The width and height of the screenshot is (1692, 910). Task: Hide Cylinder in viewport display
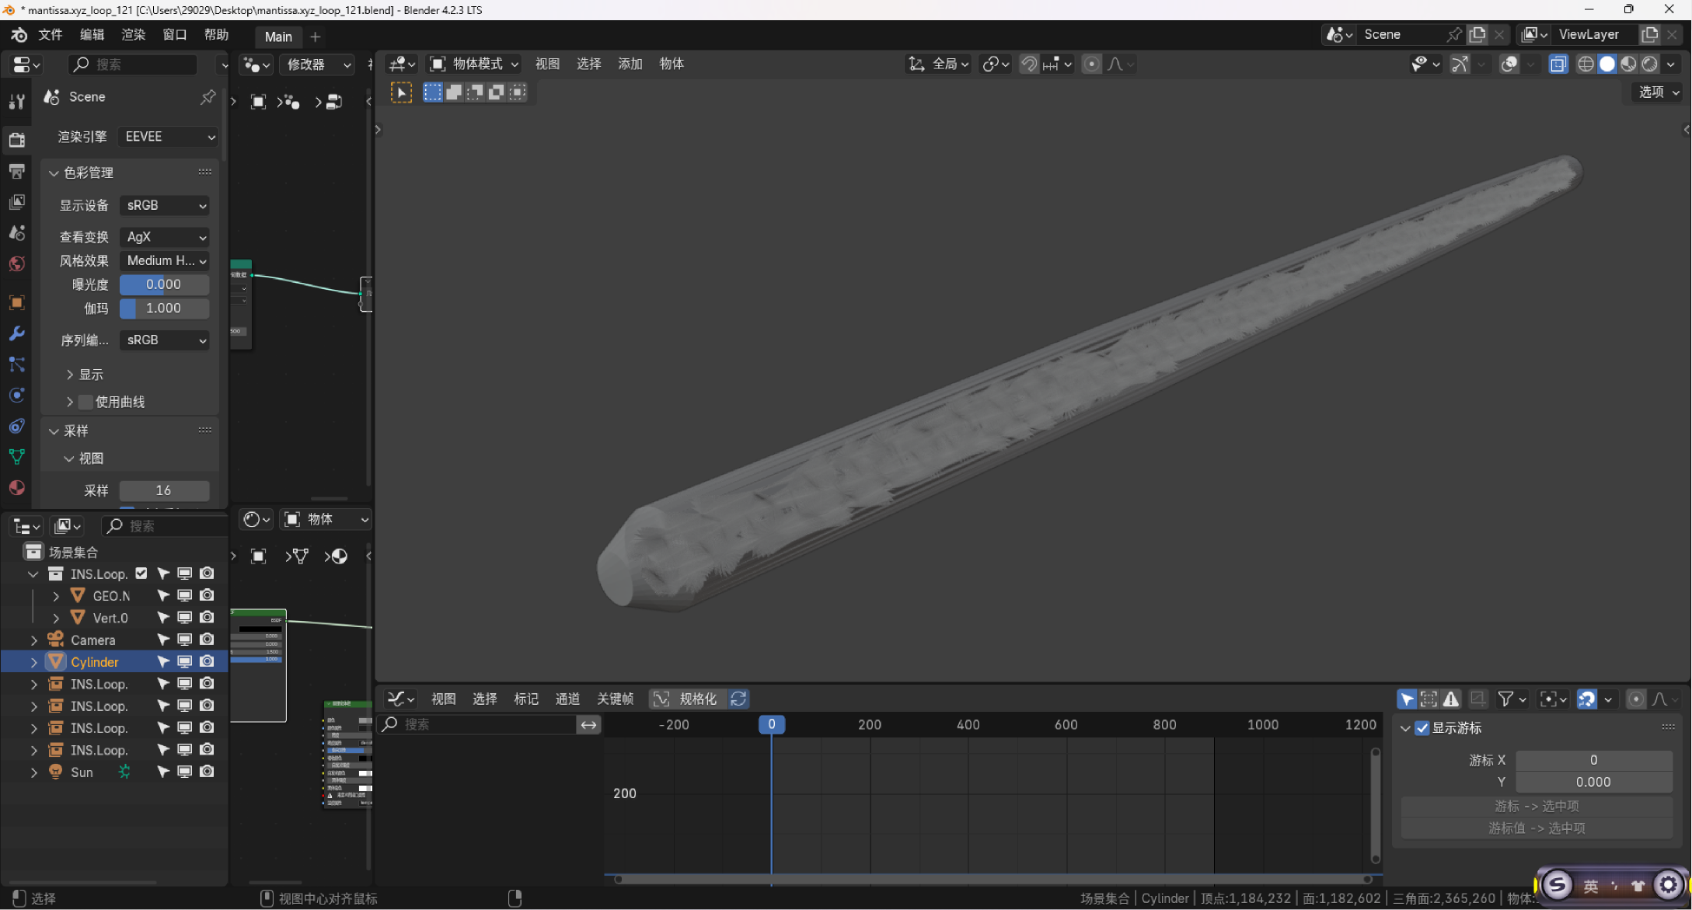(x=184, y=662)
